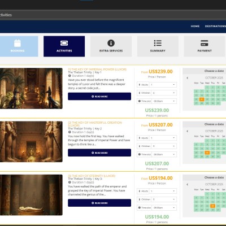Screen dimensions: 226x226
Task: Click 'The Theban Trinity | Key 1' subtitle
Action: click(x=85, y=72)
